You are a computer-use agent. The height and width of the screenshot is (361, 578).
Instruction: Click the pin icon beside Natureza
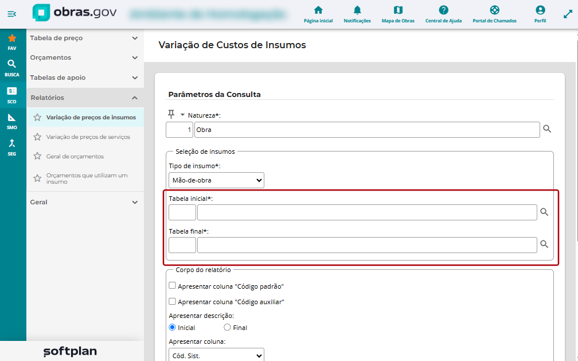tap(171, 114)
